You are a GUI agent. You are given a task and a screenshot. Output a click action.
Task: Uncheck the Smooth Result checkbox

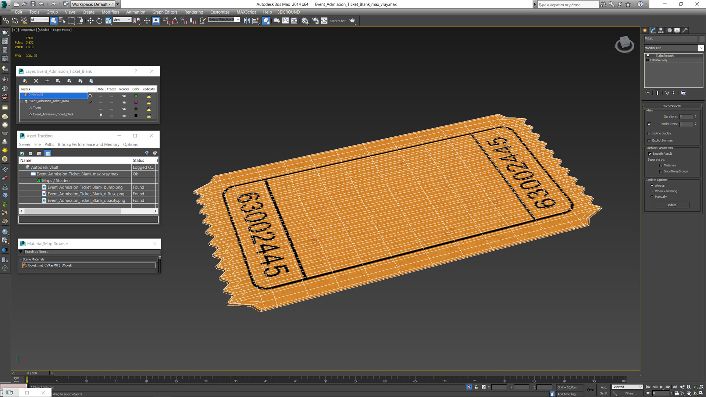click(x=650, y=154)
